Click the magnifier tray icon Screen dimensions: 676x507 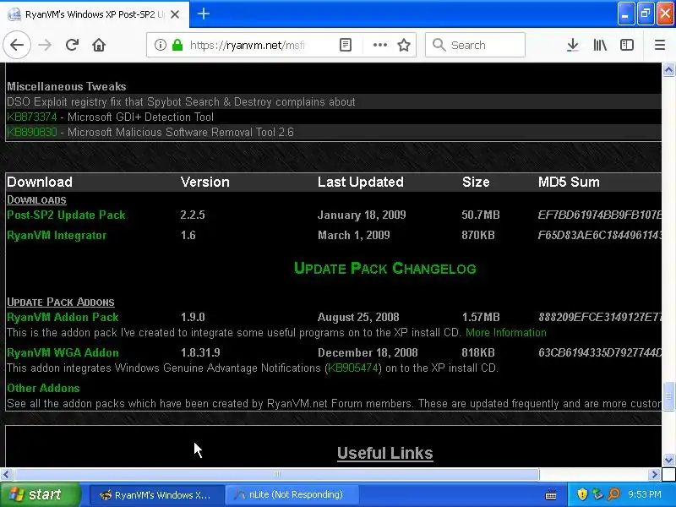point(613,494)
